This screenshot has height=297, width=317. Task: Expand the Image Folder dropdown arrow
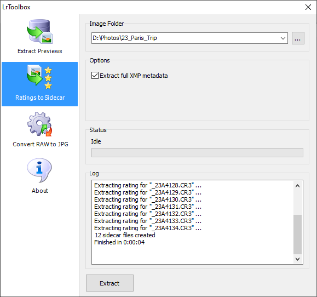tap(283, 38)
